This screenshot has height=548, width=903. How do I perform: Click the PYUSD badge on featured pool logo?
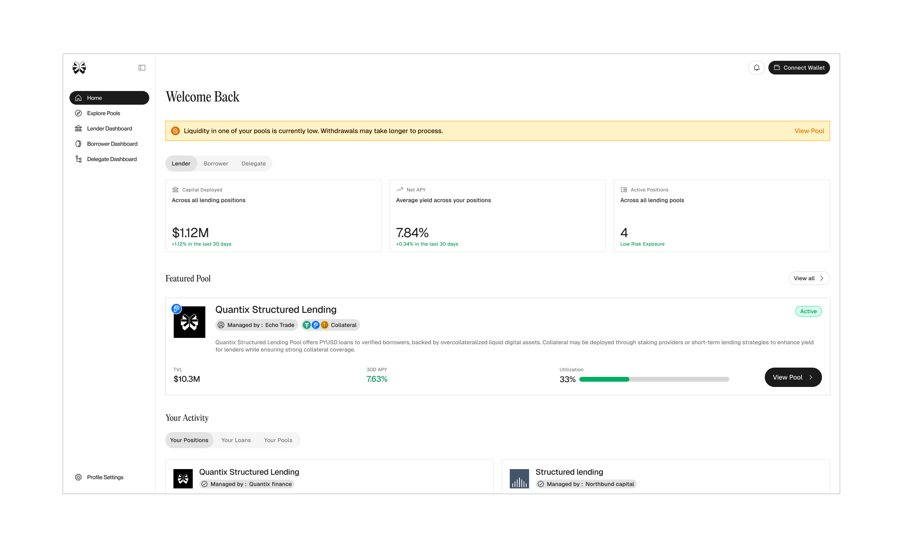click(176, 308)
